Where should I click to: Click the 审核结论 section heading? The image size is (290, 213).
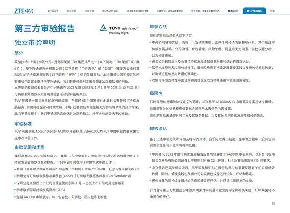click(x=159, y=129)
